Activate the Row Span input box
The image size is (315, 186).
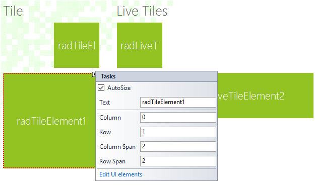[x=178, y=161]
